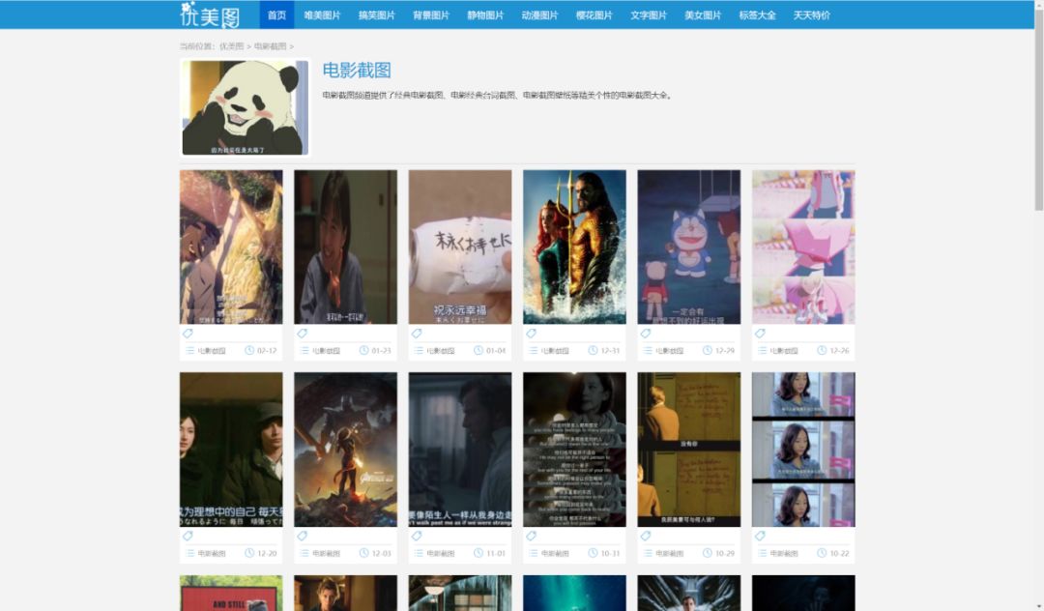Click tag icon on the 12-20 card
This screenshot has width=1044, height=611.
coord(188,536)
